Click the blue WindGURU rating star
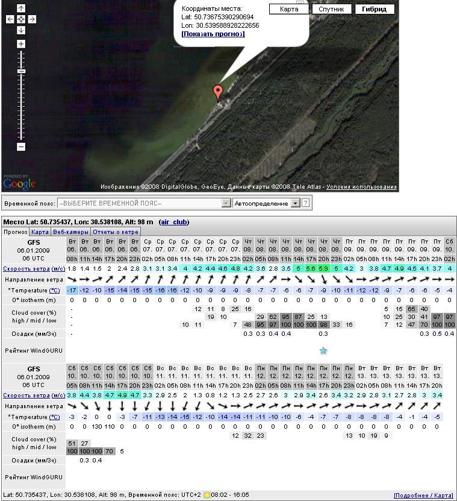This screenshot has height=501, width=457. 323,350
